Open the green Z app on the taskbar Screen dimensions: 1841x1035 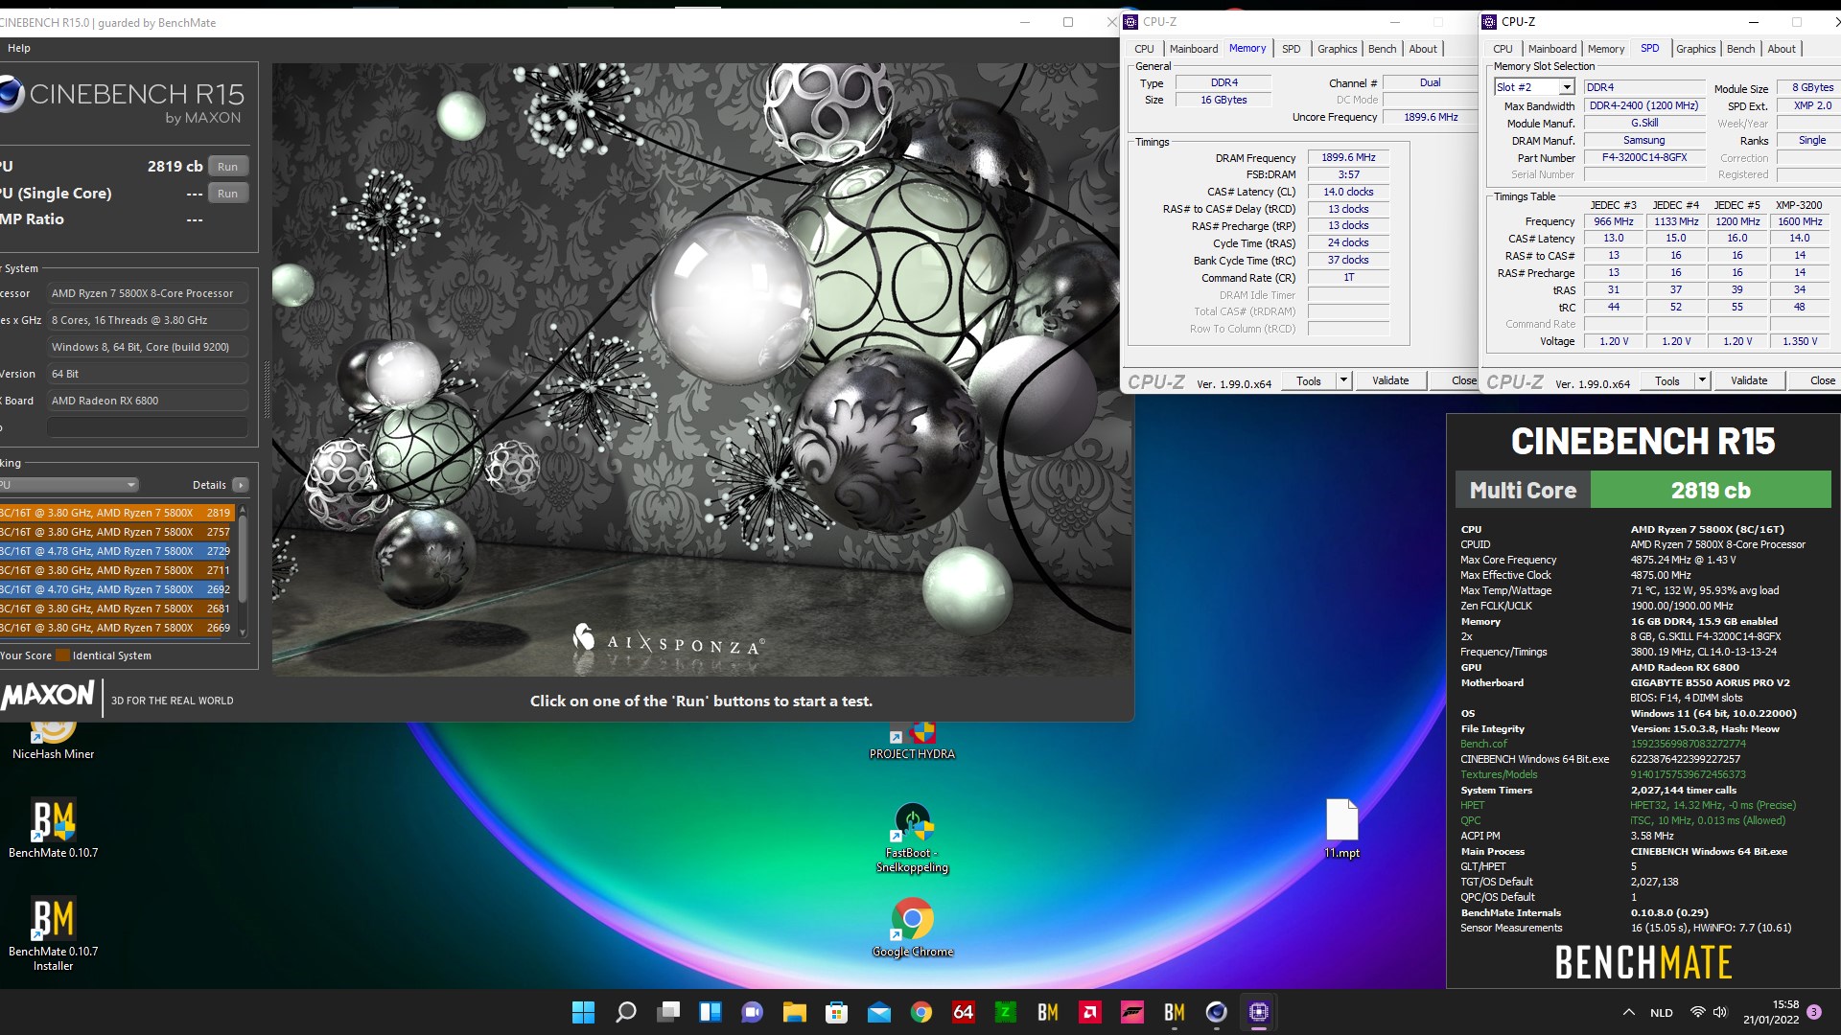click(x=1005, y=1012)
